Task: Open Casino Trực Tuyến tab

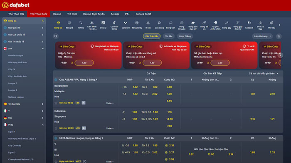Action: pyautogui.click(x=94, y=14)
